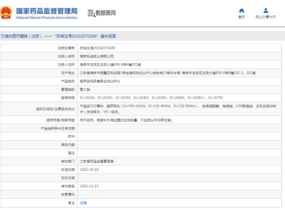
Task: Click the bullet icon beside 注
Action: coord(69,203)
